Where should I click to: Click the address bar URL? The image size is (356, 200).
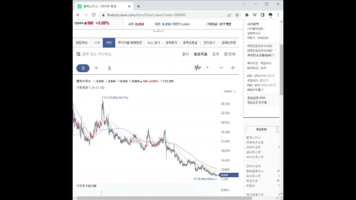coord(146,15)
